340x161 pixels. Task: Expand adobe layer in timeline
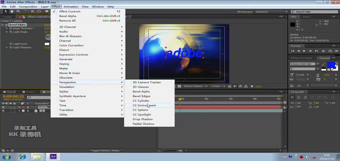[19, 107]
